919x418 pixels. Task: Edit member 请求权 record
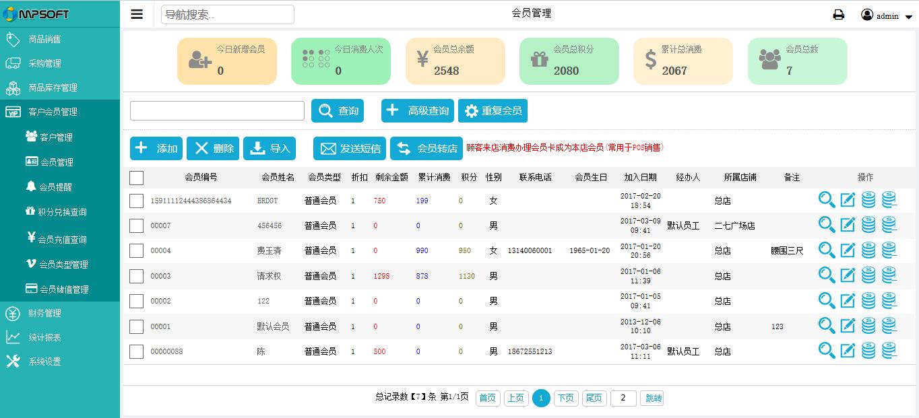[x=848, y=275]
